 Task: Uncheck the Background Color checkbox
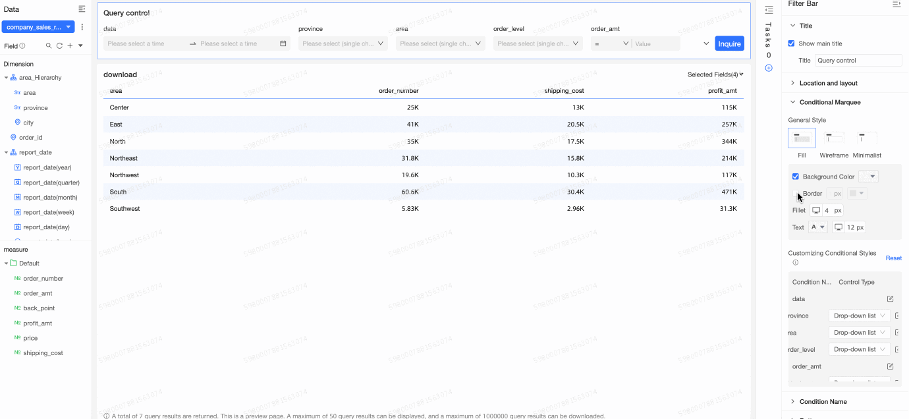(796, 177)
